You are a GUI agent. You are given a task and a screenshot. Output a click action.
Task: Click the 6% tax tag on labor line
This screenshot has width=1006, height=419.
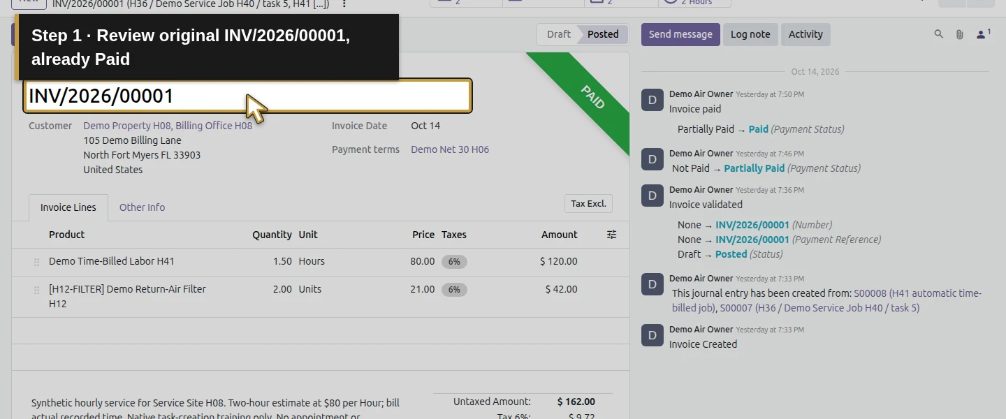tap(454, 262)
